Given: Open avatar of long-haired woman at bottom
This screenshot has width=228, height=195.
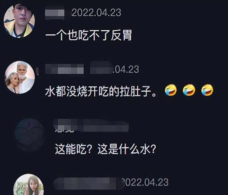Looking at the screenshot, I should [x=28, y=184].
